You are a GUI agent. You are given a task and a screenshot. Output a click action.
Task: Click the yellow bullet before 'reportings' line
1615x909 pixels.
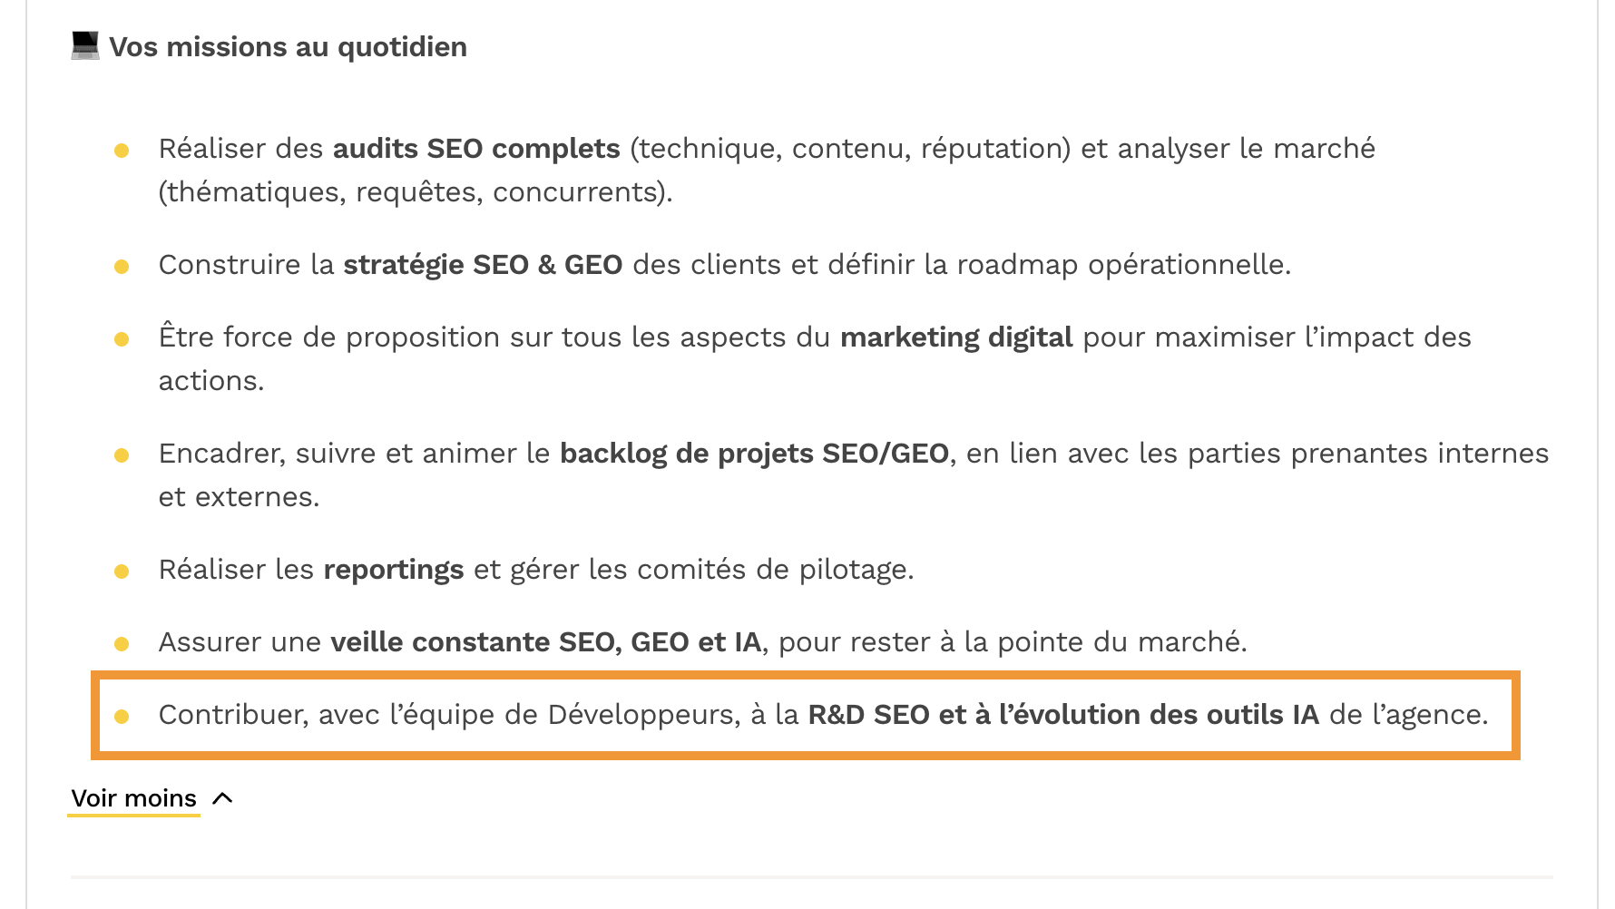pyautogui.click(x=123, y=570)
